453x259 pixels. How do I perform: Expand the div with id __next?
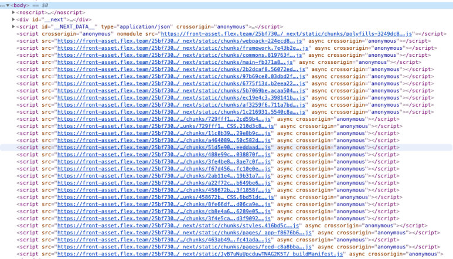pos(13,19)
